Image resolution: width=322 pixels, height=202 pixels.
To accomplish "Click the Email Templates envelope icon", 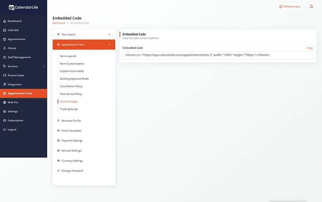I will pyautogui.click(x=59, y=130).
